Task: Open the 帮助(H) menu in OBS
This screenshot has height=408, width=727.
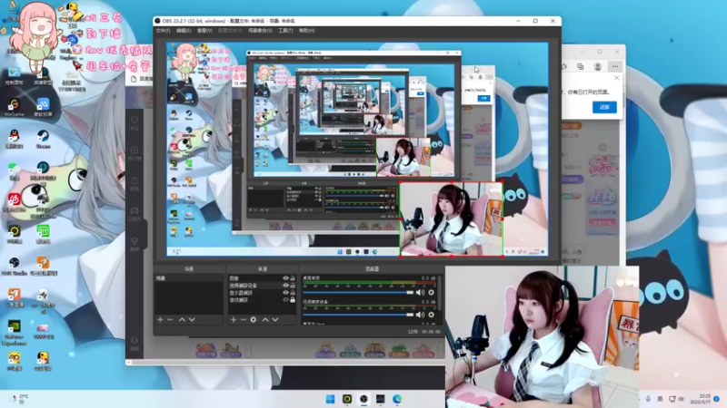Action: point(306,31)
